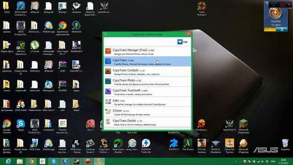The width and height of the screenshot is (293, 165).
Task: Select the World of Warplanes icon
Action: tap(216, 146)
